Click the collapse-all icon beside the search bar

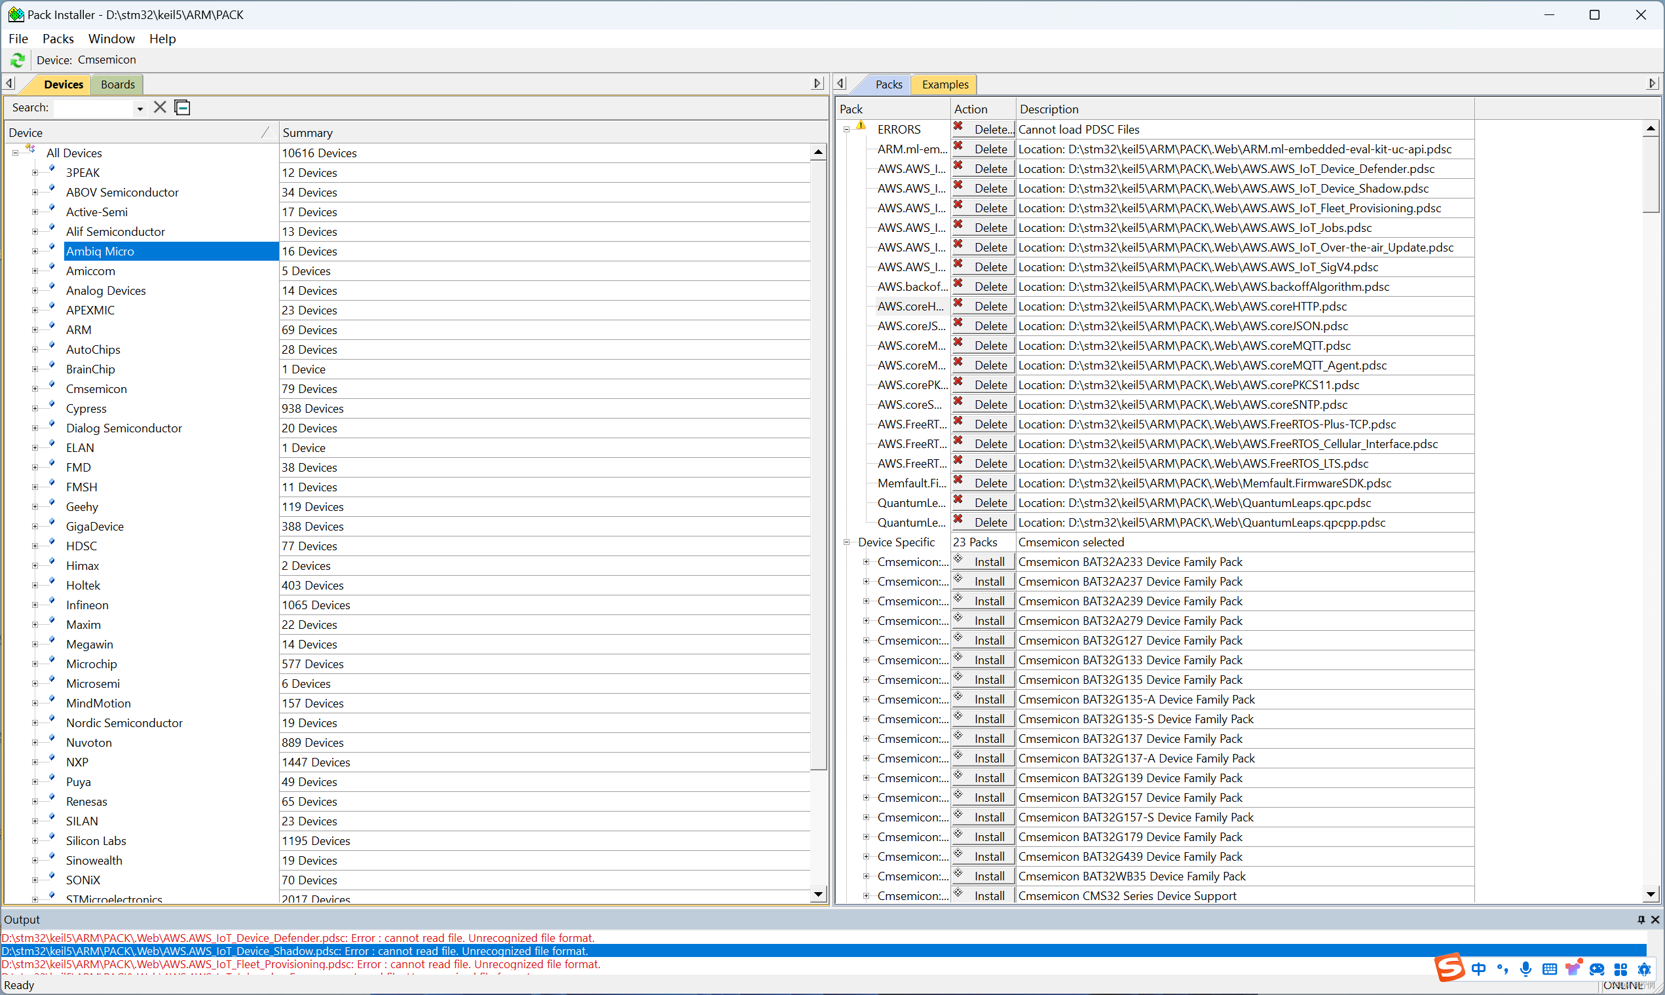(181, 107)
